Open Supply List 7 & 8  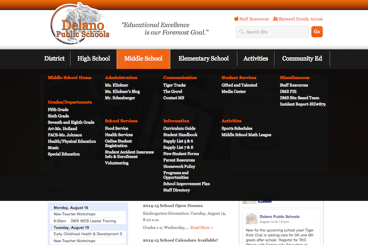[178, 147]
